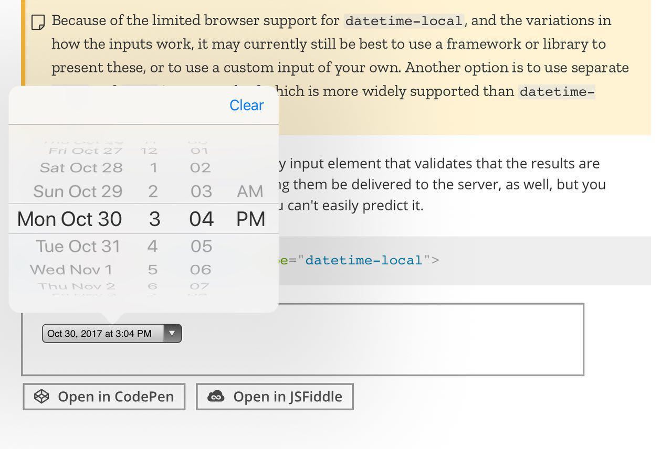Click the datetime input showing Oct 30, 2017
The width and height of the screenshot is (672, 449).
pyautogui.click(x=100, y=333)
